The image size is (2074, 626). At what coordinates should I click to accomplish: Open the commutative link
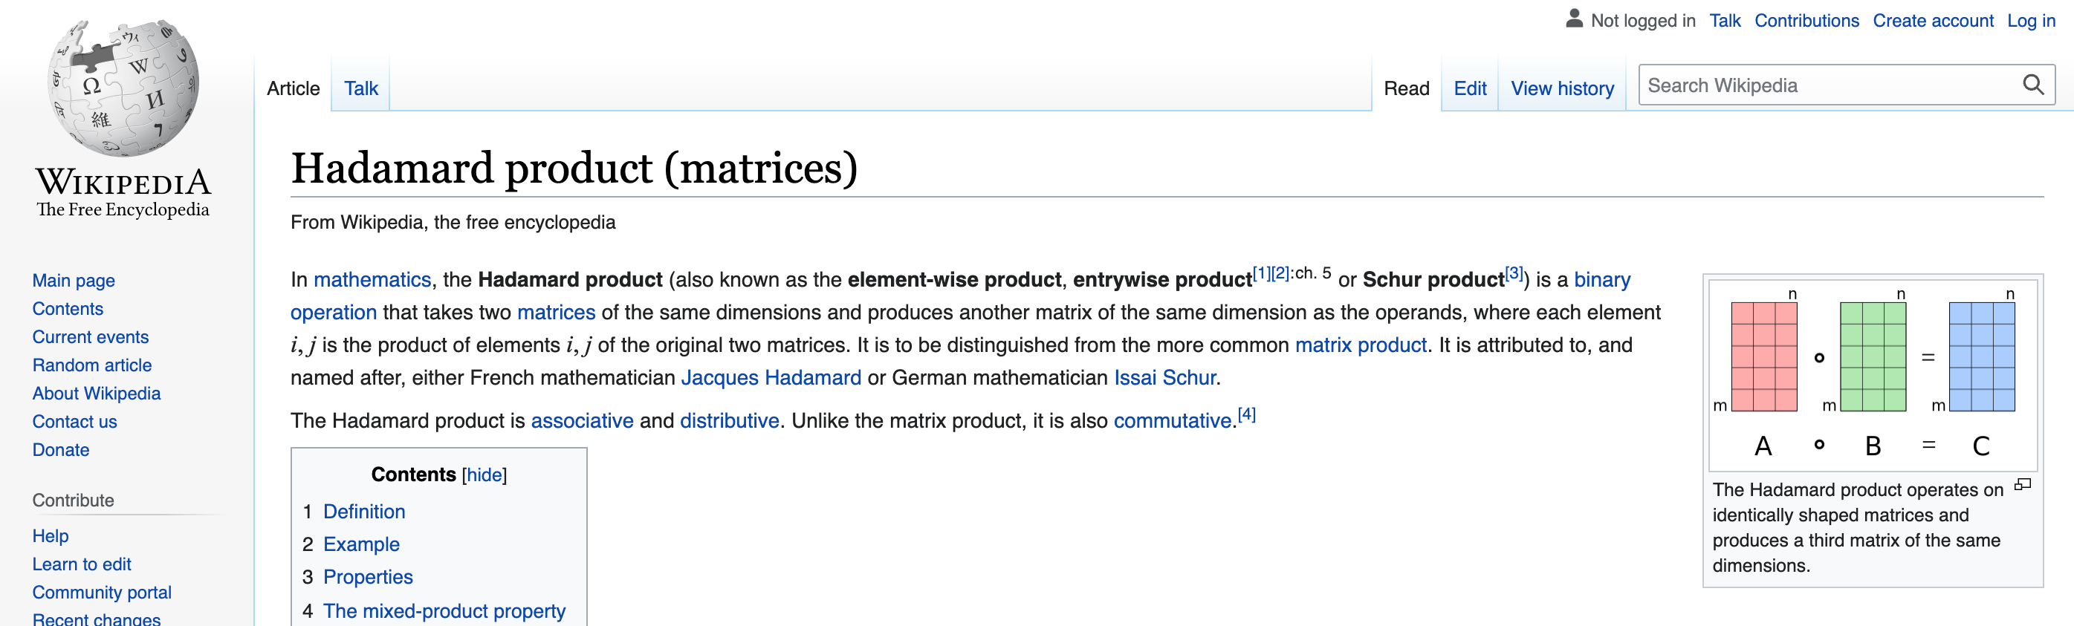(x=1173, y=421)
